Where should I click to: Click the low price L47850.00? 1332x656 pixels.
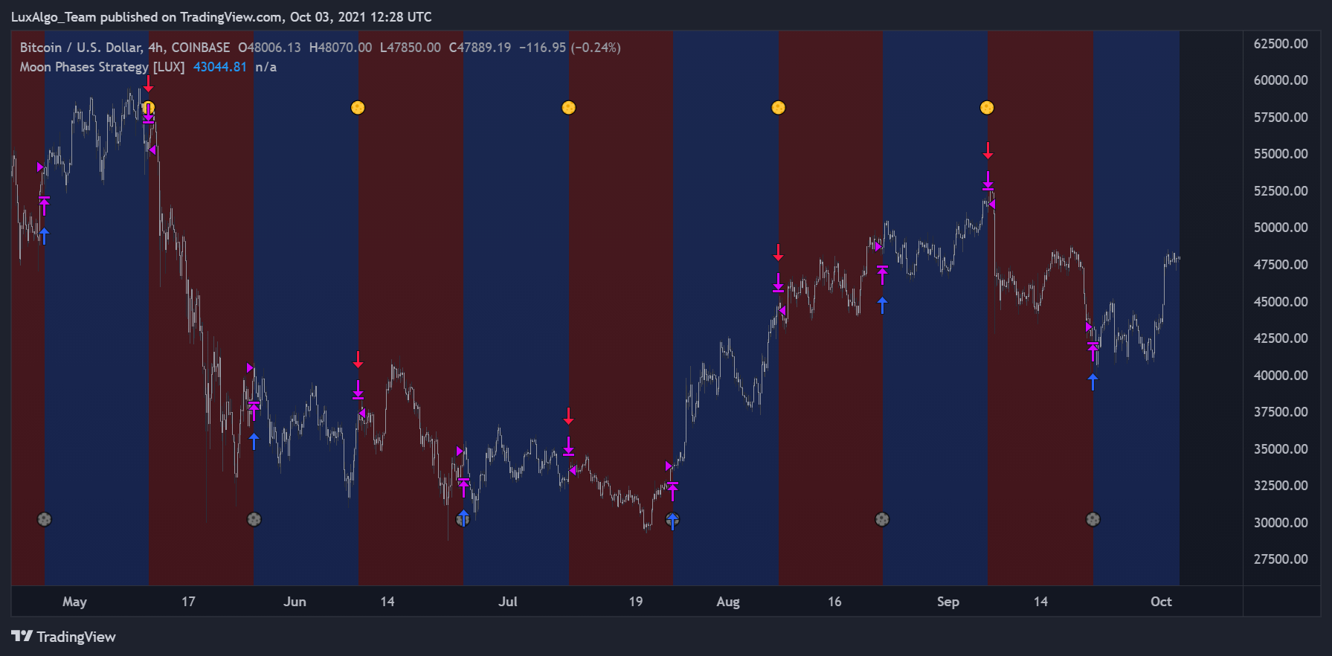pos(411,48)
